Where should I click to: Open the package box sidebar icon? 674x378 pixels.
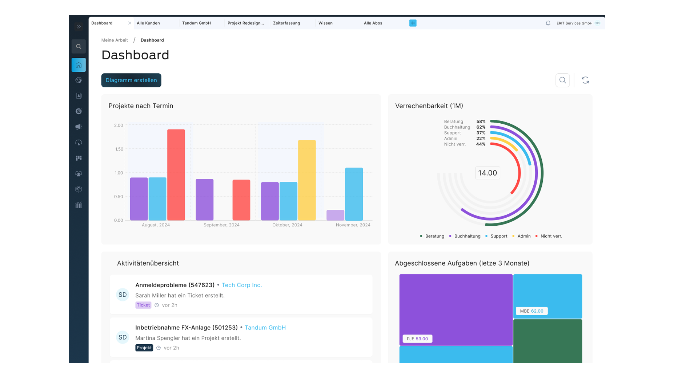click(79, 189)
